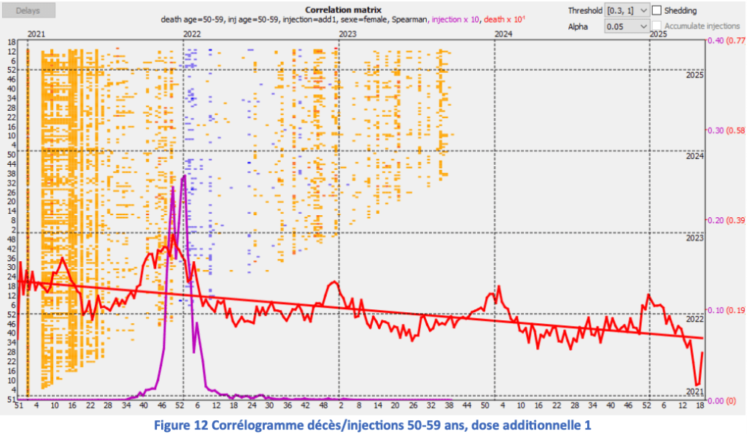The height and width of the screenshot is (434, 747).
Task: Click the 2025 label on right side
Action: pos(693,76)
